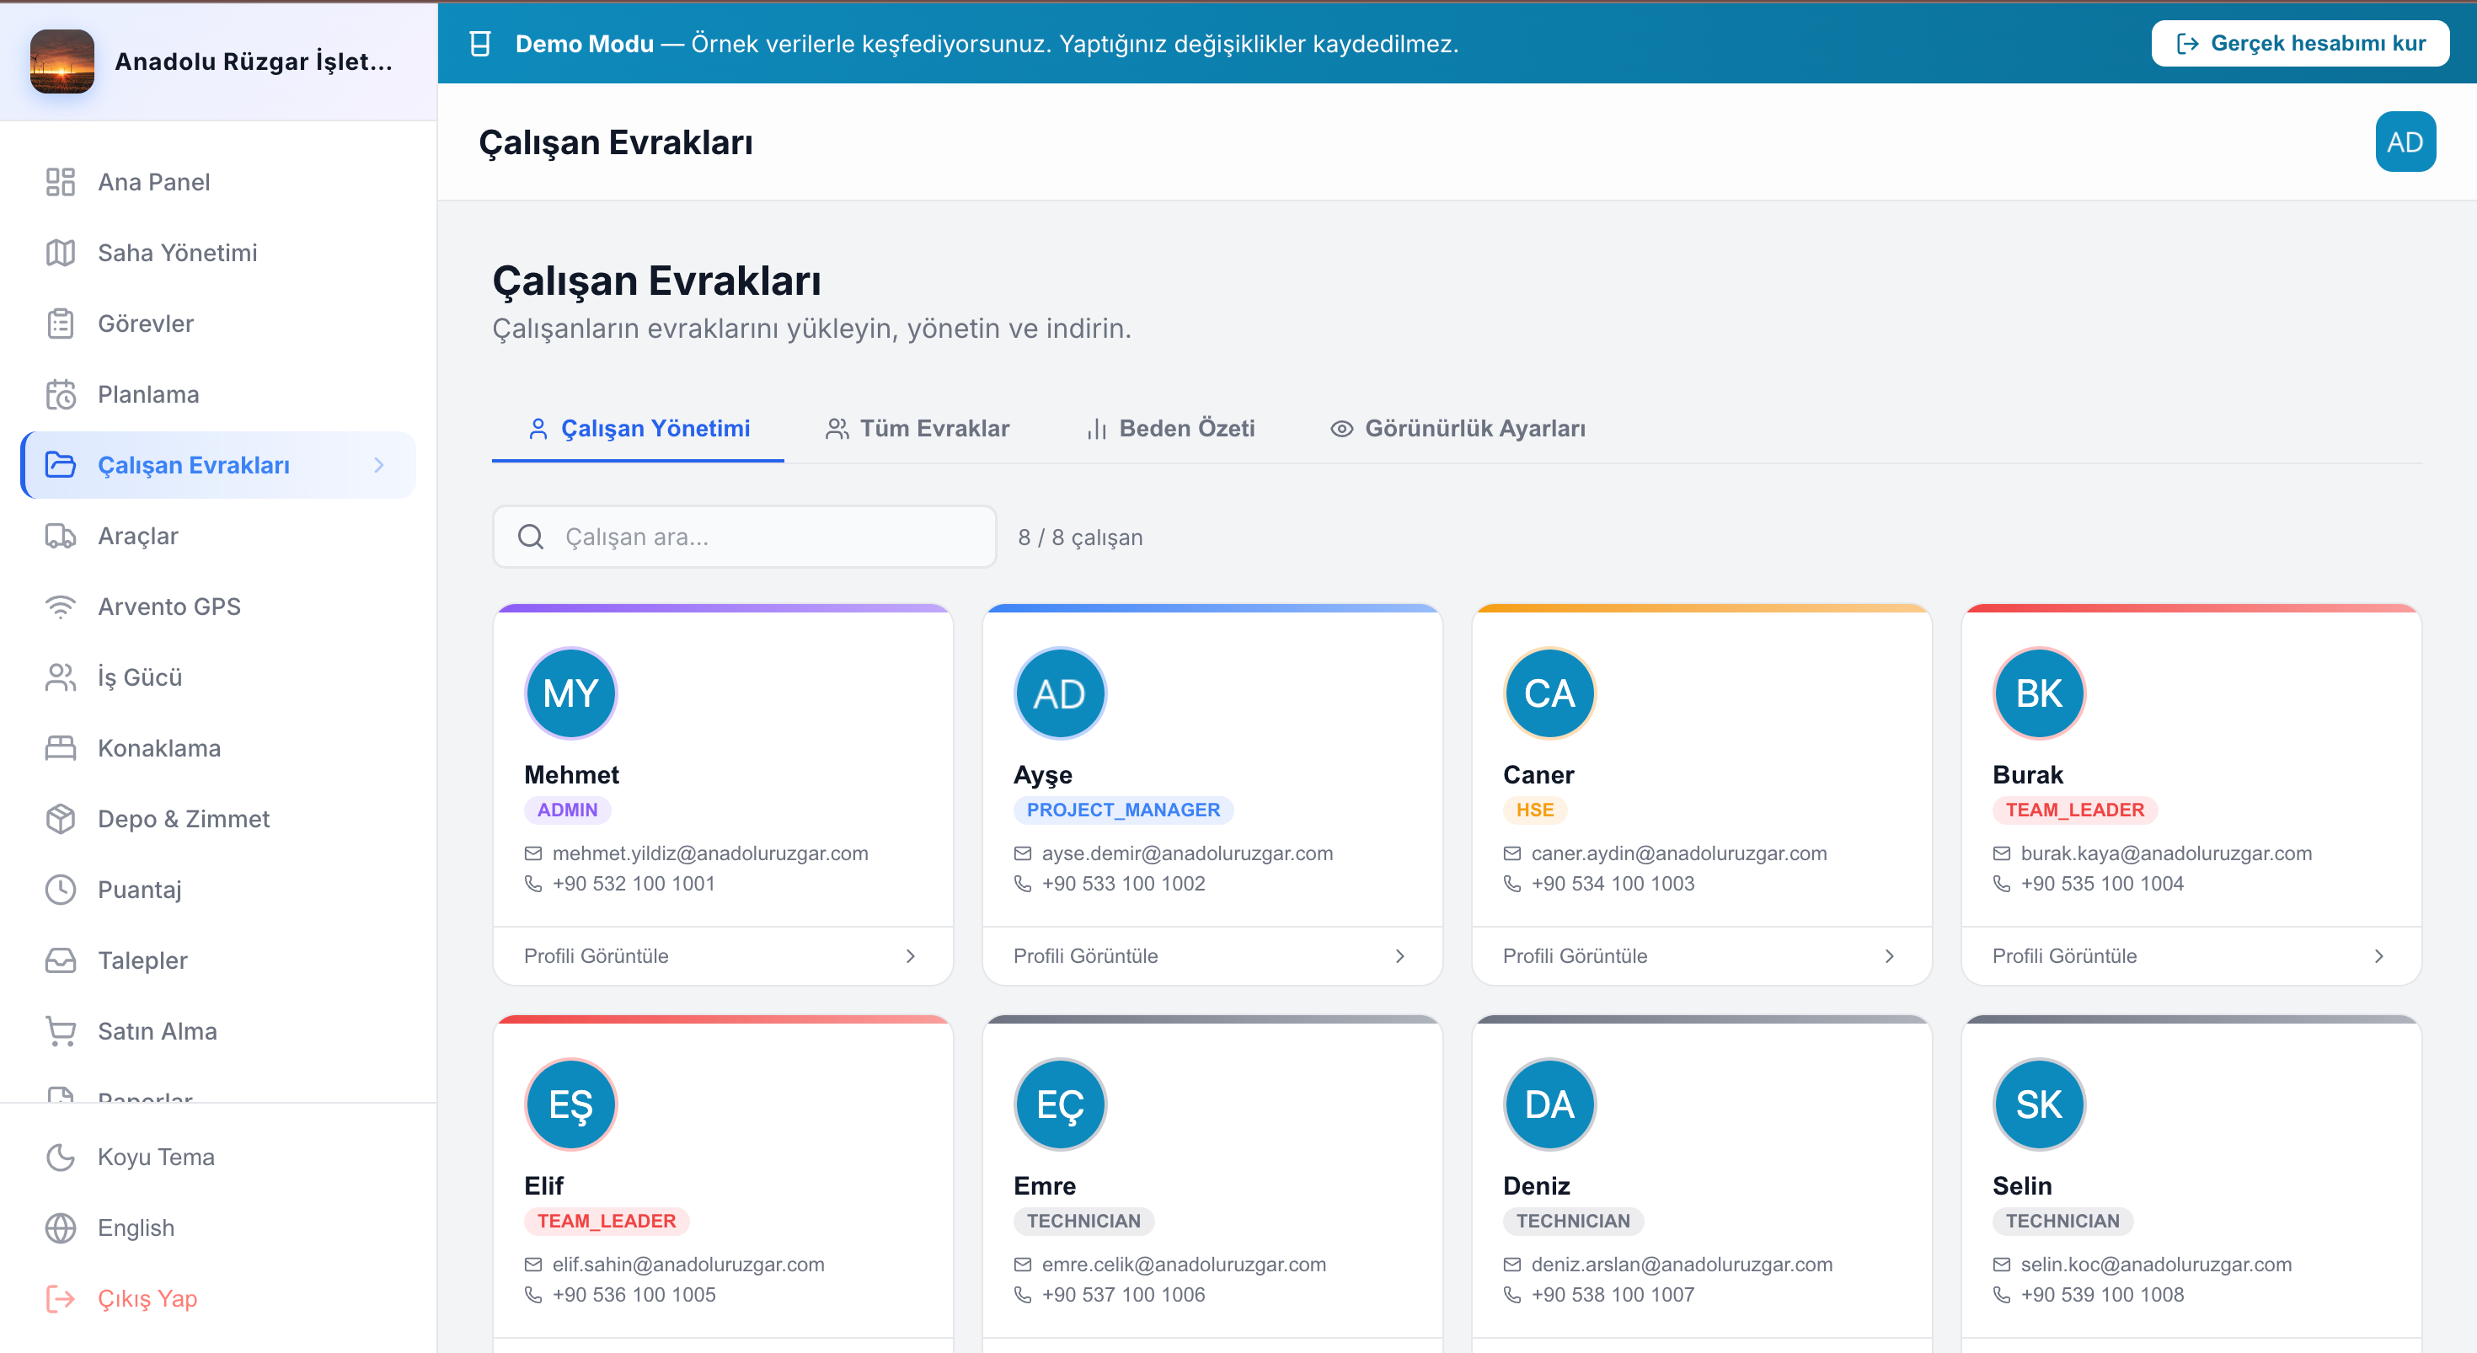Click Mehmet's MY avatar
The image size is (2477, 1353).
[x=571, y=693]
